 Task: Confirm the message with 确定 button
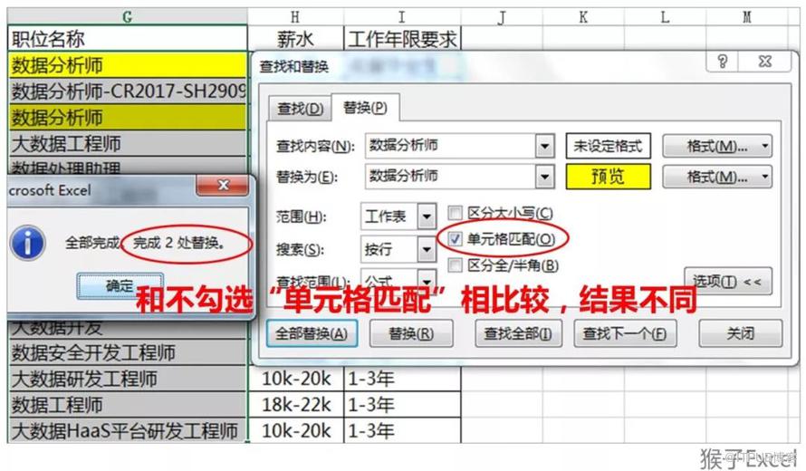click(x=120, y=286)
